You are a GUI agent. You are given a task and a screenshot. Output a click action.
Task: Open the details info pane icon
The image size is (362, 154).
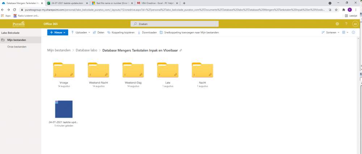pos(353,32)
